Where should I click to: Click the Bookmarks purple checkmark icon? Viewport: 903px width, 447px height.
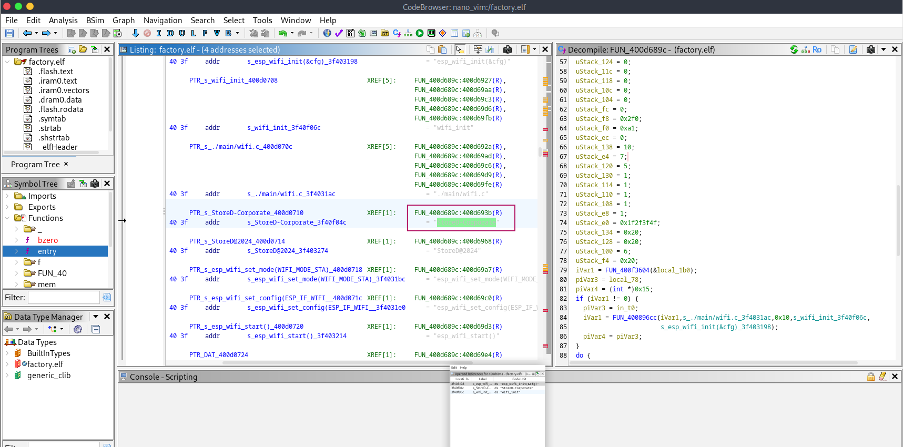339,33
